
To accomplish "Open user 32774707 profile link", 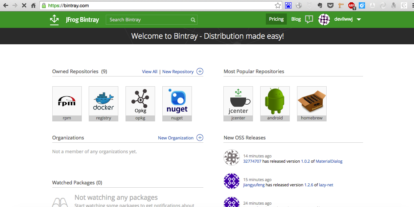I will coord(252,161).
